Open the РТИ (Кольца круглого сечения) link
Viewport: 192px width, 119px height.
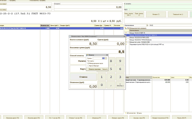pyautogui.click(x=136, y=28)
